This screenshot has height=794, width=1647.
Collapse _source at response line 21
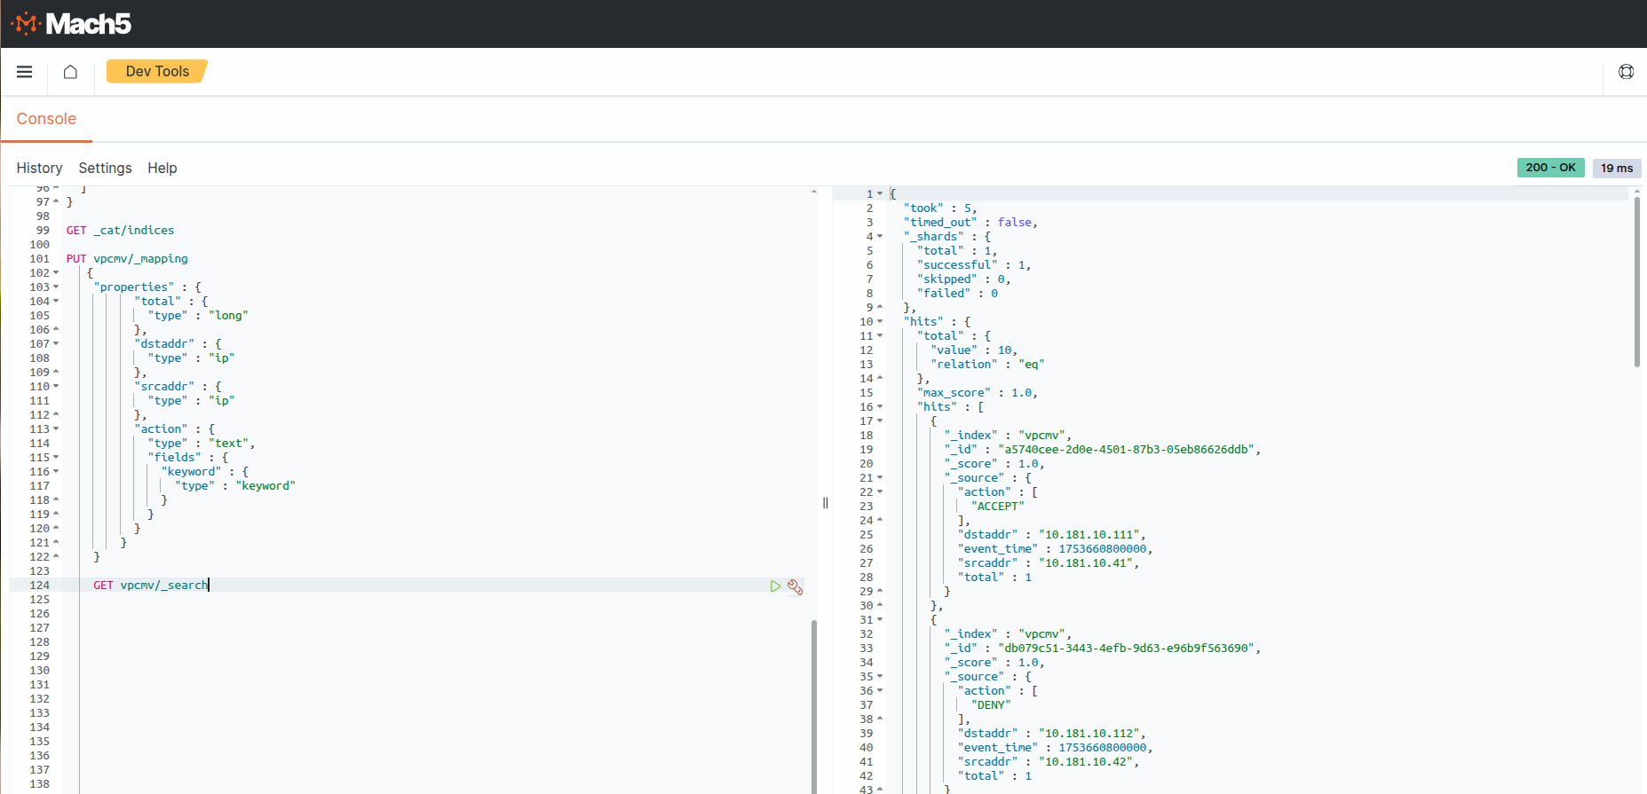[x=880, y=478]
